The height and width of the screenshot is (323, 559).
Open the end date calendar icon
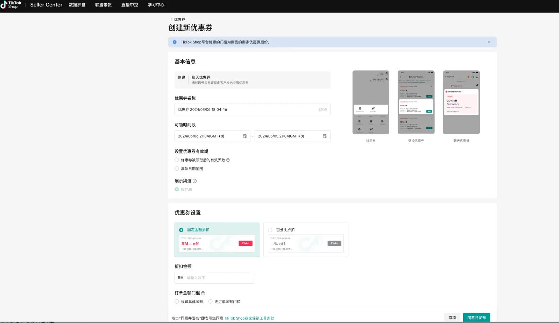[325, 136]
